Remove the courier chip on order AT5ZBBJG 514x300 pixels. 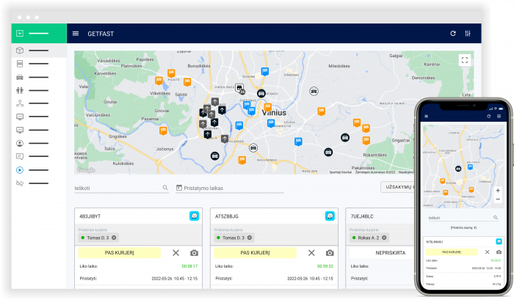250,238
